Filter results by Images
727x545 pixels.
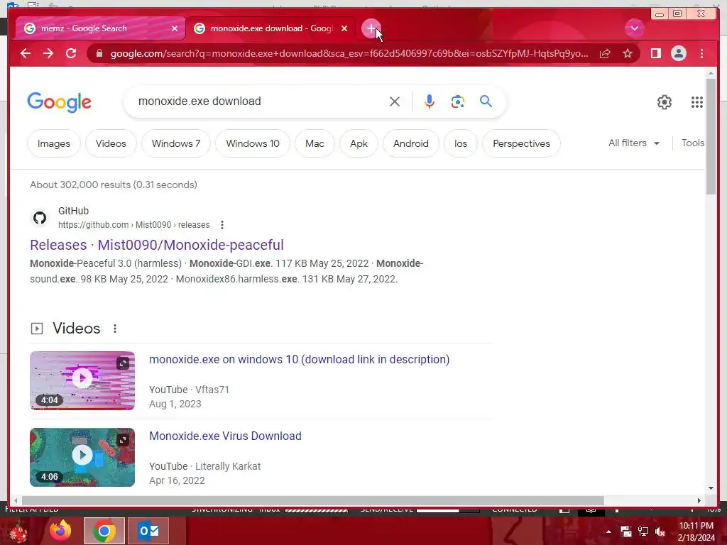[x=54, y=143]
